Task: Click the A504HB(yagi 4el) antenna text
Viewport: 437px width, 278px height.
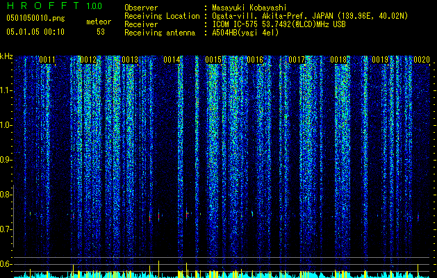Action: click(245, 33)
